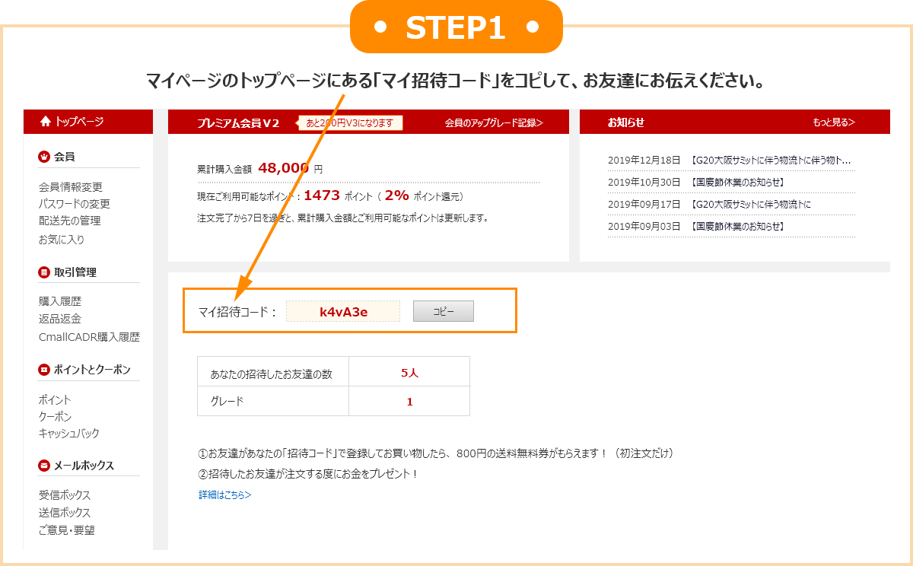Click もっと見る in the お知らせ header
This screenshot has height=566, width=913.
pos(833,122)
